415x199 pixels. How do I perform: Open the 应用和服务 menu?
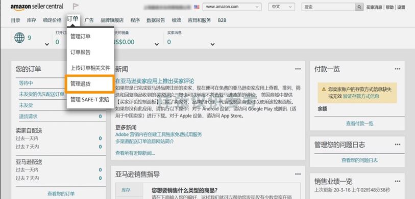point(200,20)
